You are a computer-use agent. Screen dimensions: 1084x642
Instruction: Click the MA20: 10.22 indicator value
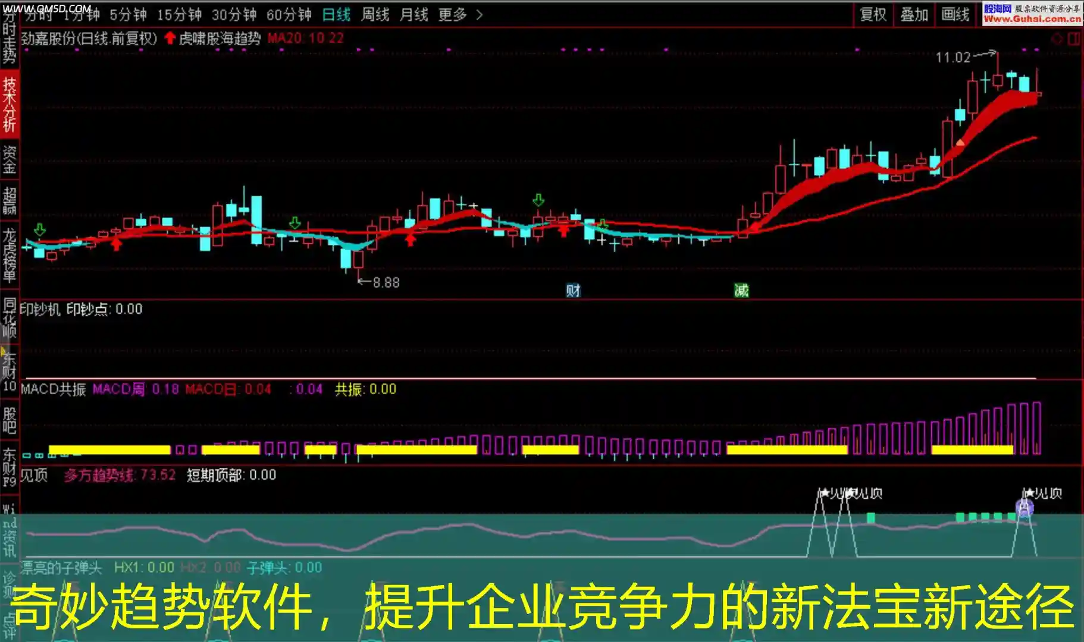[x=305, y=38]
